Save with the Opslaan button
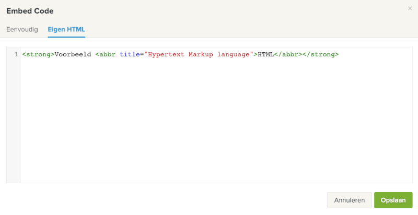Image resolution: width=418 pixels, height=215 pixels. [393, 200]
